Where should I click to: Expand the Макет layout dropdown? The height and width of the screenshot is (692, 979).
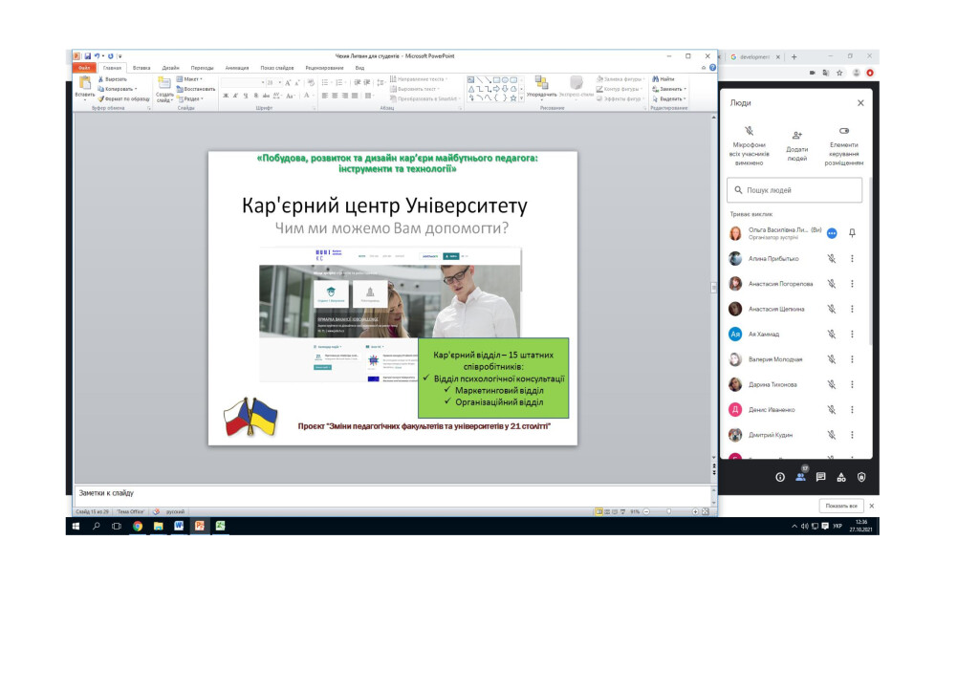tap(189, 79)
